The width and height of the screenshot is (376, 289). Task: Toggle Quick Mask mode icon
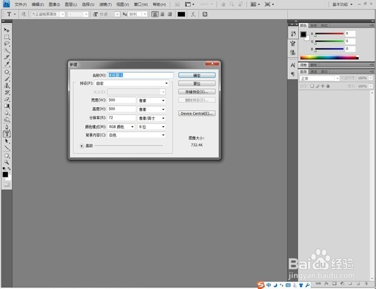coord(6,184)
